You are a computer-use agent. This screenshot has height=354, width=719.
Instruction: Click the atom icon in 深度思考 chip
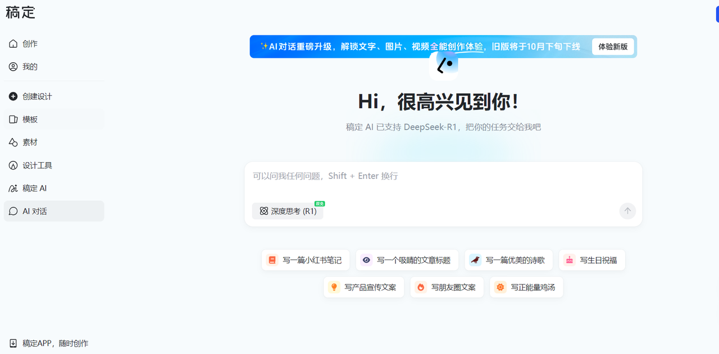click(x=264, y=212)
